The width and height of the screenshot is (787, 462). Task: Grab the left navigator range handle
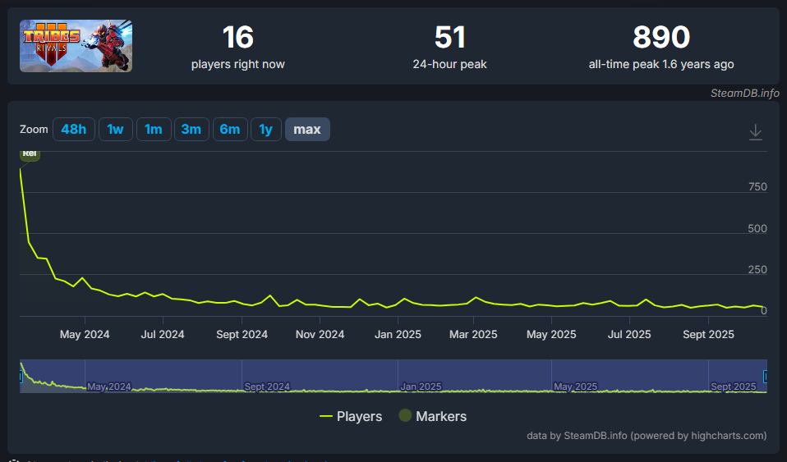(21, 376)
